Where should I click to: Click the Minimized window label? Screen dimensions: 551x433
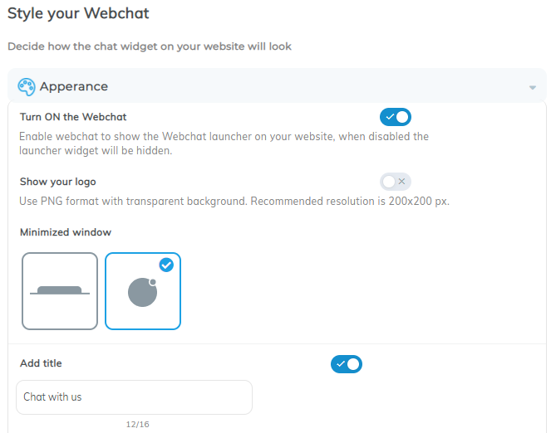click(66, 232)
